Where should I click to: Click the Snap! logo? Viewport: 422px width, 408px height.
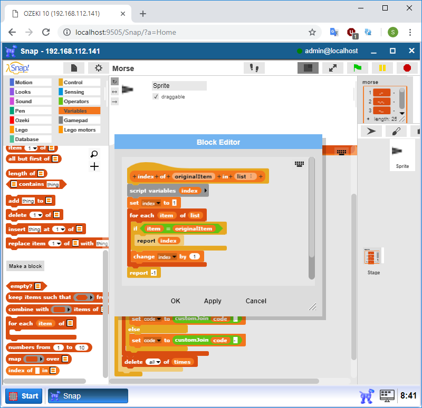(x=18, y=68)
